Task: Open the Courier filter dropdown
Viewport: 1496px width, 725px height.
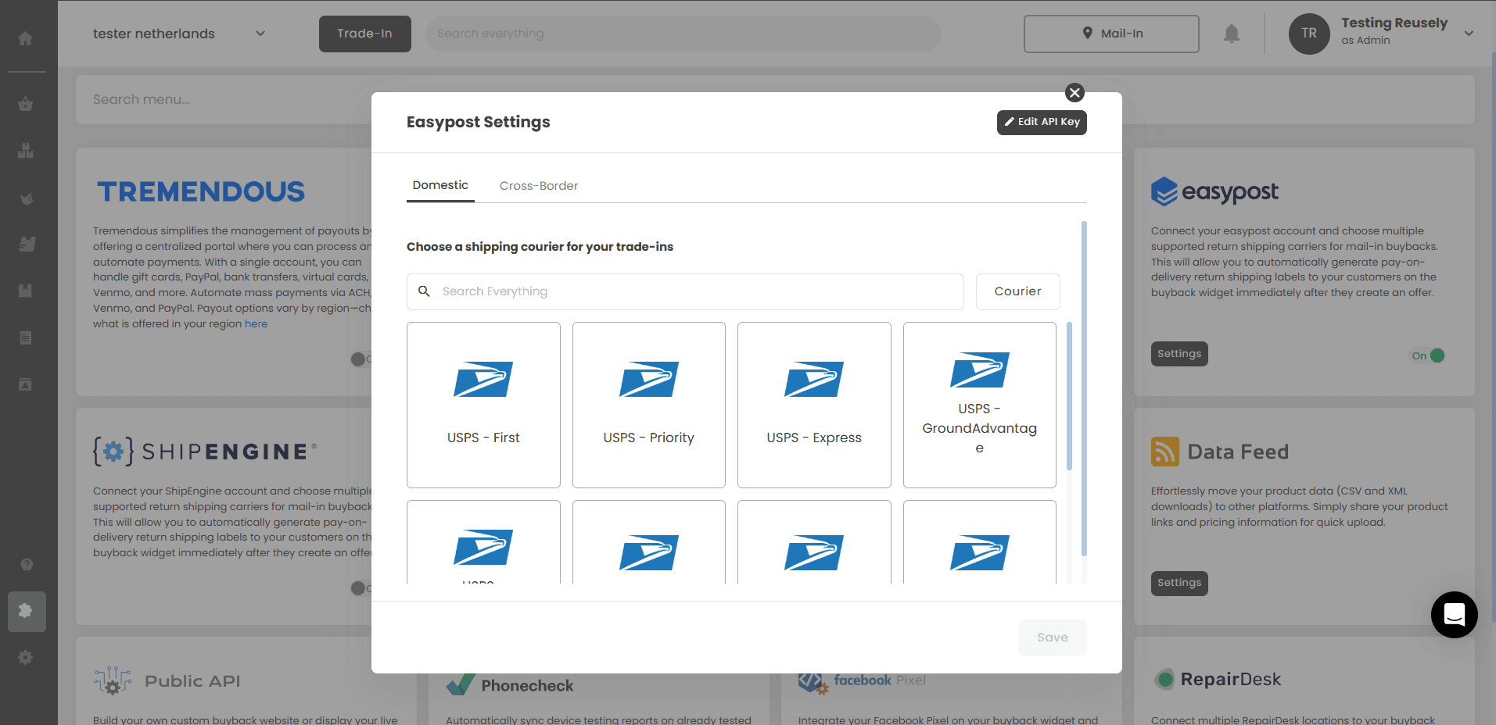Action: [1018, 291]
